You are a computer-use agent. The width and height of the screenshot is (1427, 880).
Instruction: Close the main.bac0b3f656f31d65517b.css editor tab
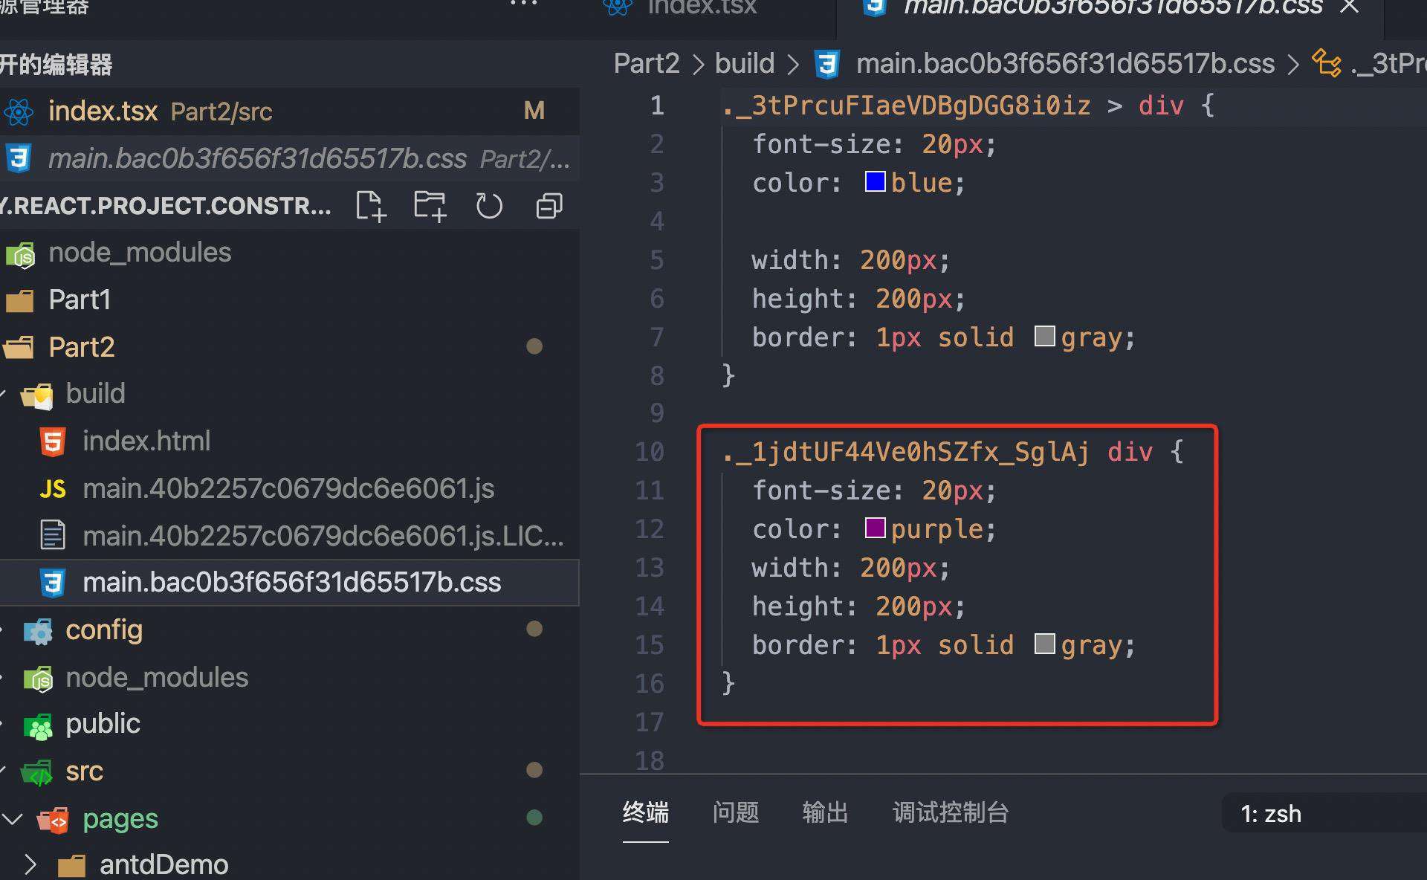pyautogui.click(x=1349, y=7)
